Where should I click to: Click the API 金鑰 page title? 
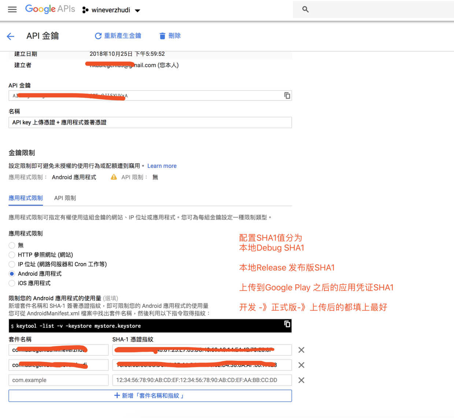pyautogui.click(x=42, y=36)
